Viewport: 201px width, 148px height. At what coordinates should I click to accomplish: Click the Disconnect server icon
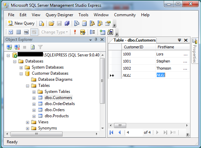[x=17, y=47]
